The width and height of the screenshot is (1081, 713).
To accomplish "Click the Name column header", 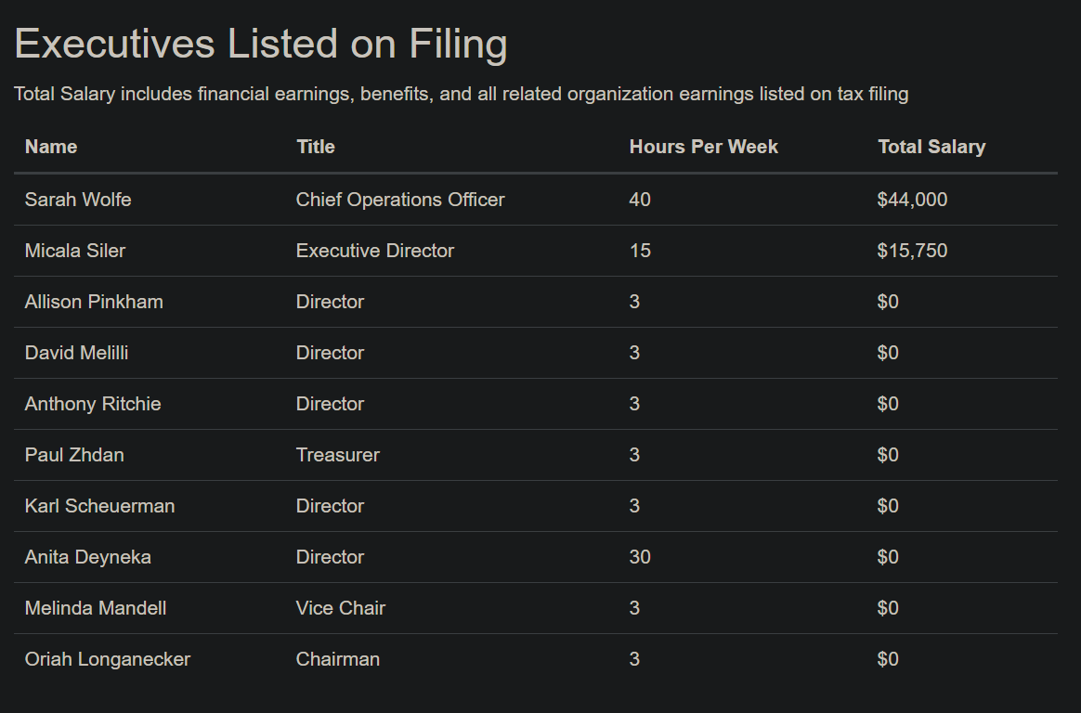I will point(51,147).
